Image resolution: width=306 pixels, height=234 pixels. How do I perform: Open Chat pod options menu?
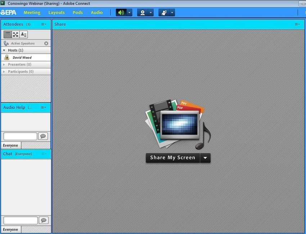coord(44,154)
